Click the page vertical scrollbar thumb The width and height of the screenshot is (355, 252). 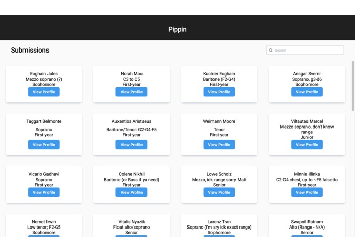point(353,86)
